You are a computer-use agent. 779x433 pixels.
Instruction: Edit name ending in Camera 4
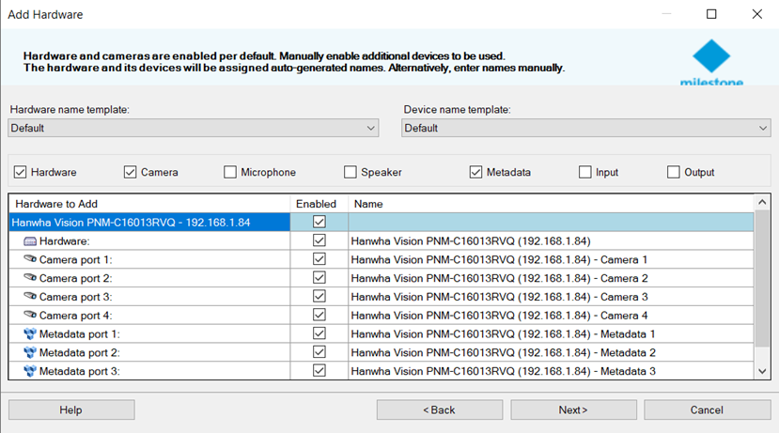551,316
